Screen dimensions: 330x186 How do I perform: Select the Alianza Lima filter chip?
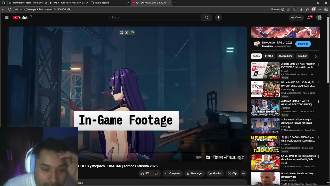[285, 56]
